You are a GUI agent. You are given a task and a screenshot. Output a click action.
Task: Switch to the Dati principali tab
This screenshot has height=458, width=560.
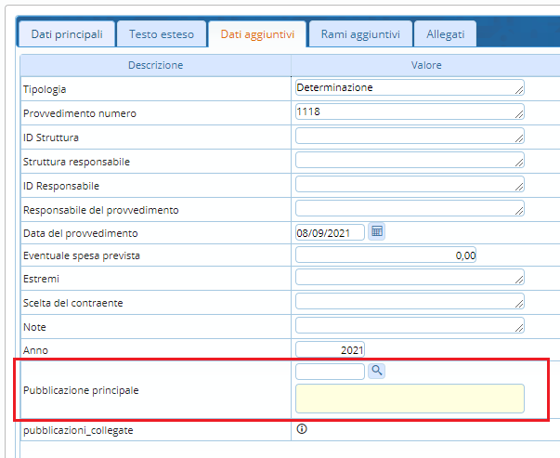(x=67, y=34)
